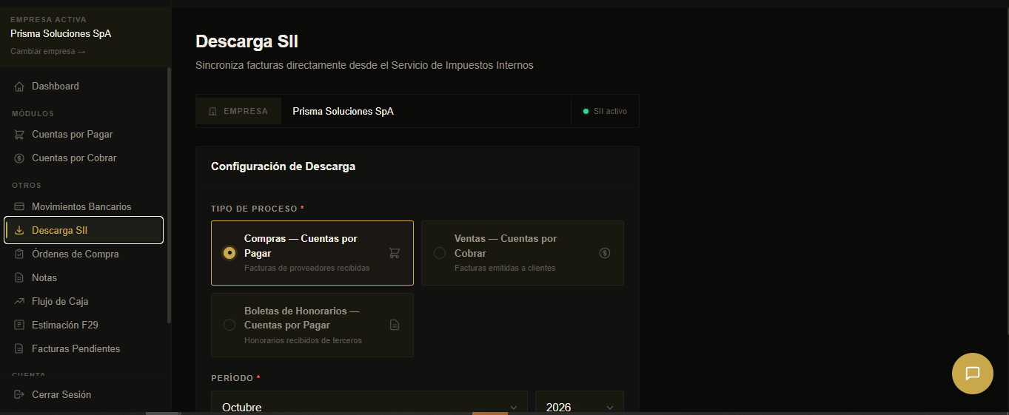Click the Descarga SII page heading

tap(247, 42)
